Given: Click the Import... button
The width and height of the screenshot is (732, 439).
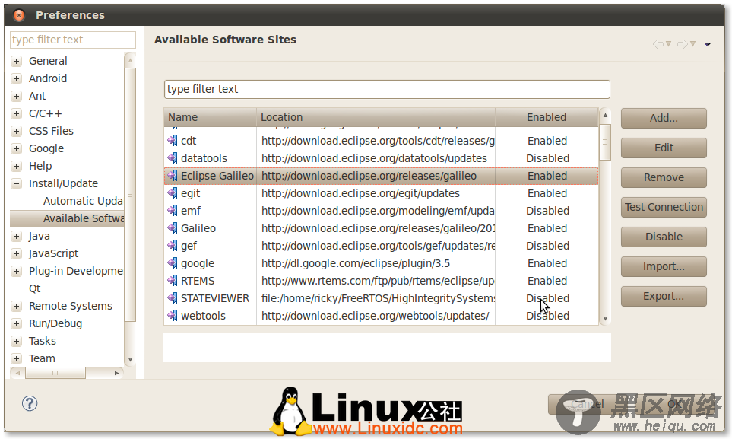Looking at the screenshot, I should tap(664, 266).
